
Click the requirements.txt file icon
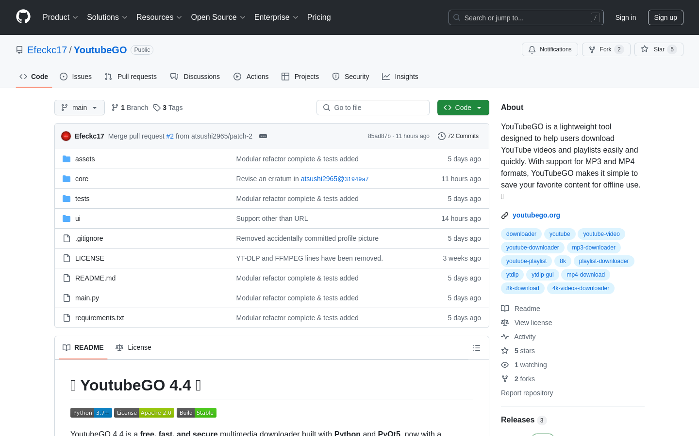(x=67, y=318)
